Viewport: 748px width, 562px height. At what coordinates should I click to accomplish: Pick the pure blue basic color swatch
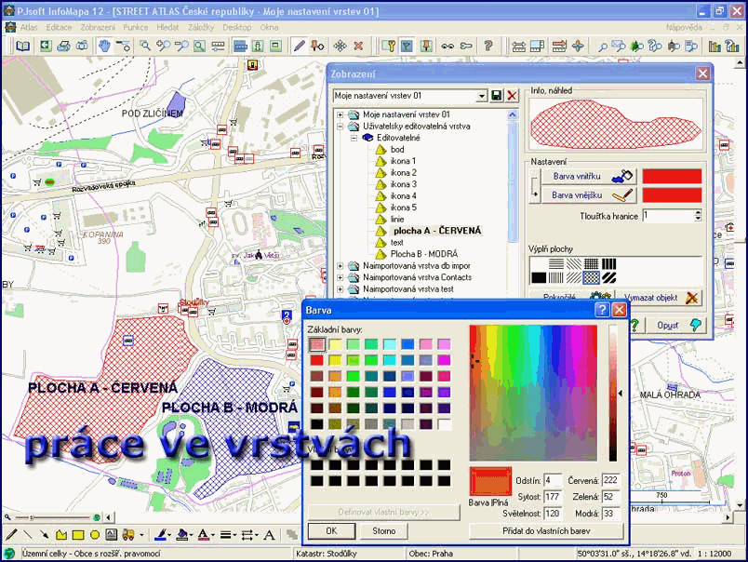[389, 392]
